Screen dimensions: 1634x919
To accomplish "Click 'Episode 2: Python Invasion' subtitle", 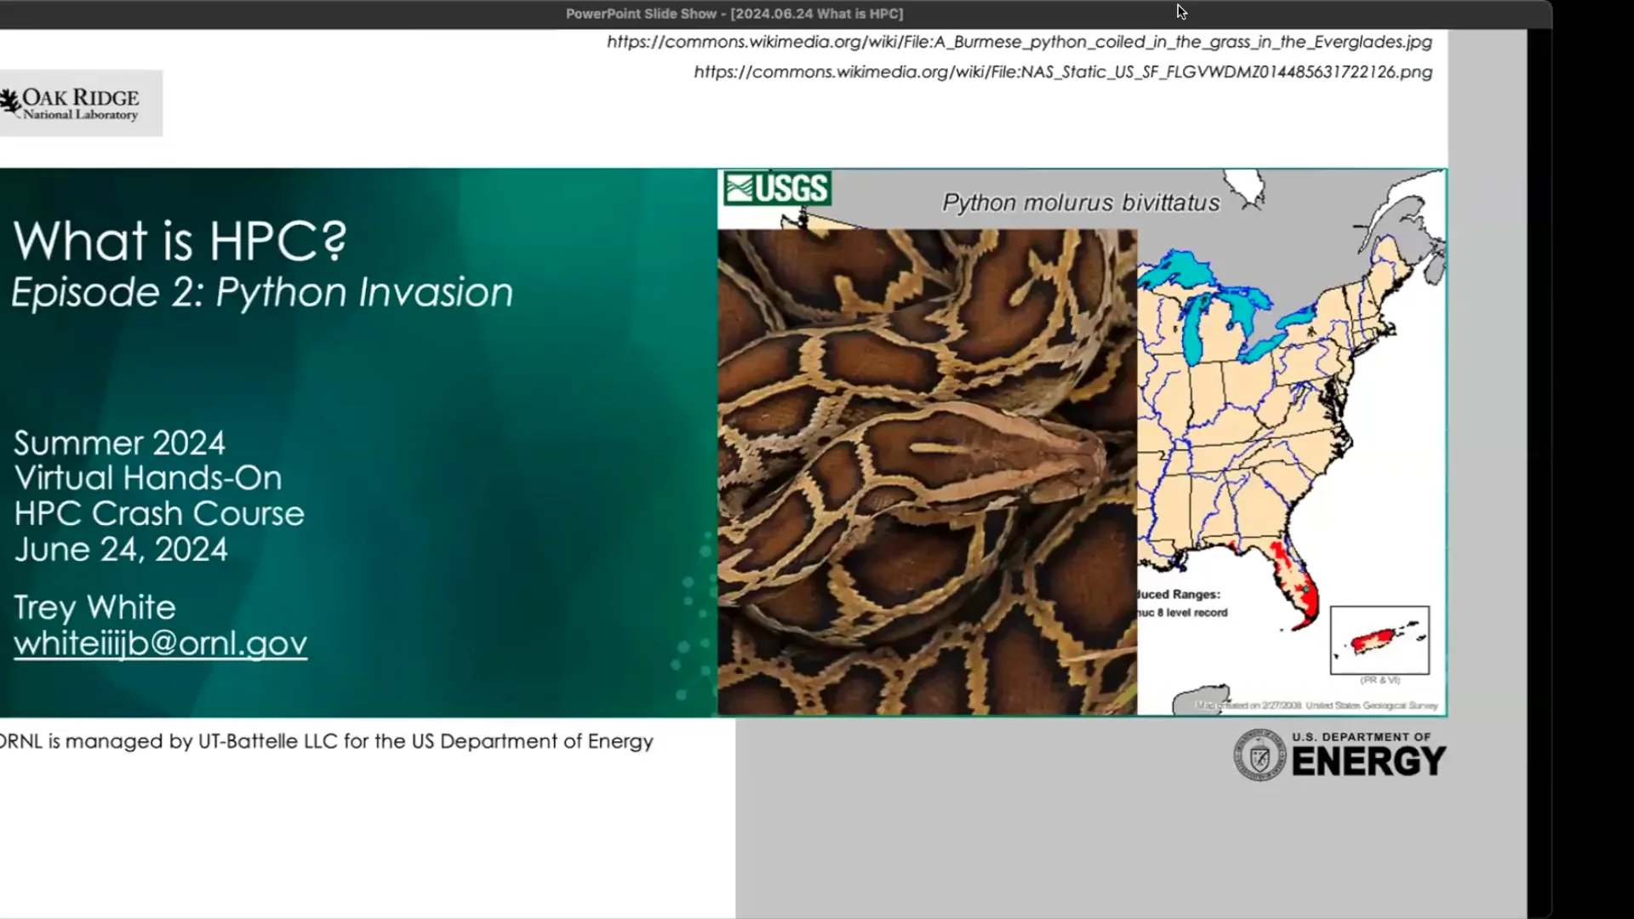I will 262,293.
